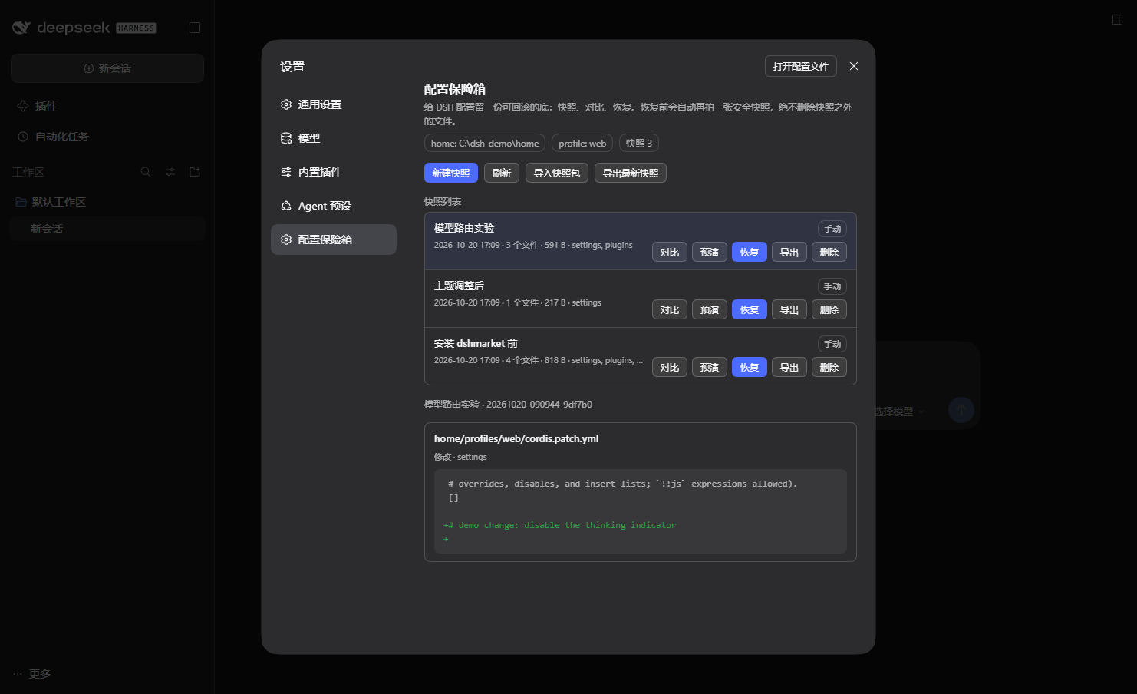Click the icon beside Agent 预设
The height and width of the screenshot is (694, 1137).
pos(286,206)
